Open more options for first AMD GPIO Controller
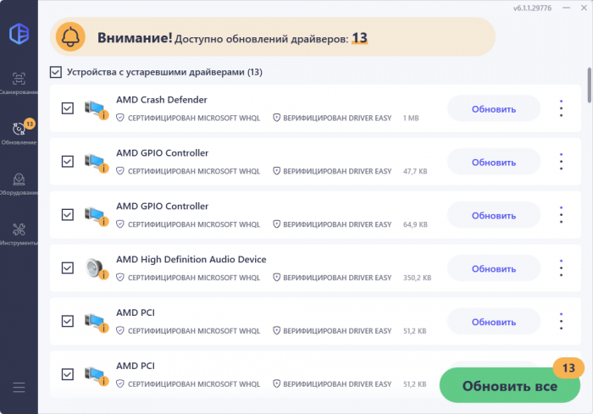The width and height of the screenshot is (593, 414). (560, 162)
